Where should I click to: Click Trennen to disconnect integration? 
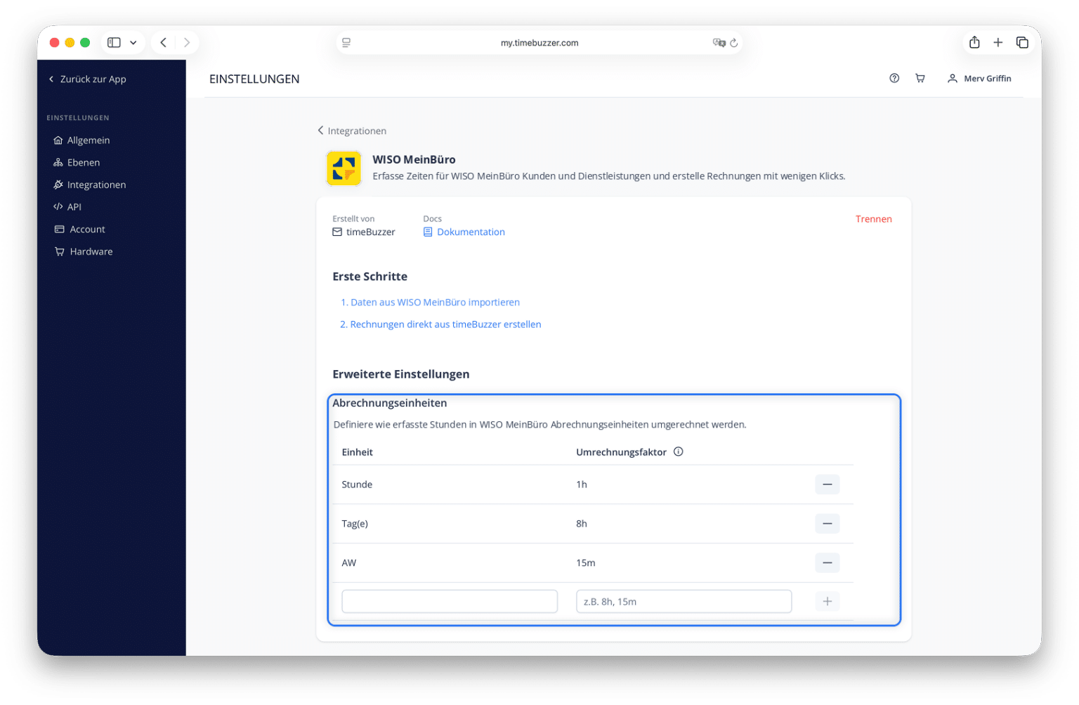(x=874, y=219)
